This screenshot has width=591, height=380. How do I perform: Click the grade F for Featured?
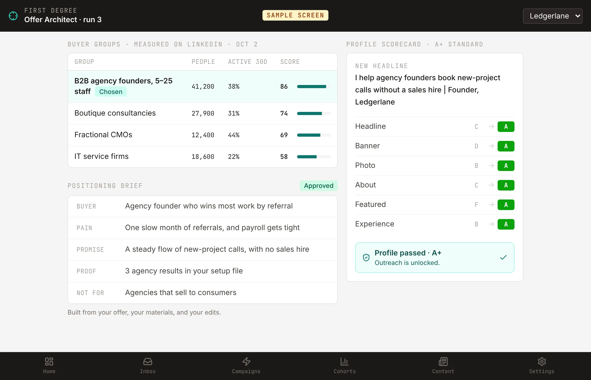pyautogui.click(x=476, y=205)
